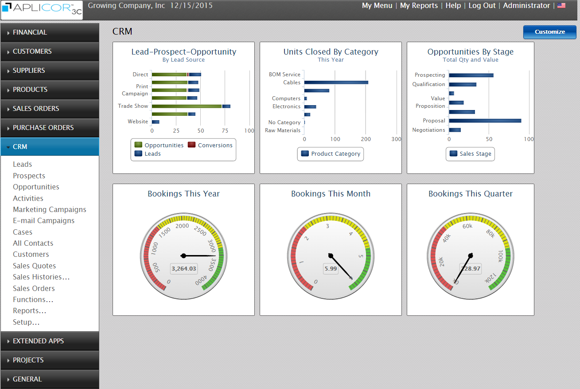Click the Proposal bar in Opportunities chart
The image size is (580, 389).
(x=485, y=121)
